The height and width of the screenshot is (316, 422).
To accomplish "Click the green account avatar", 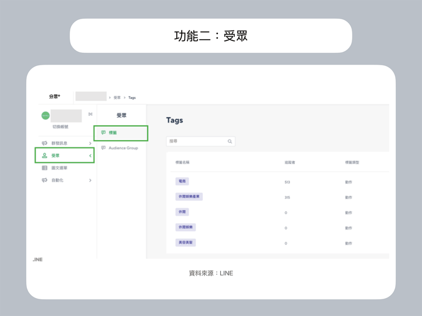I will pyautogui.click(x=45, y=116).
